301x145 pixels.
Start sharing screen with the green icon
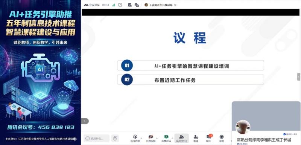click(x=166, y=137)
